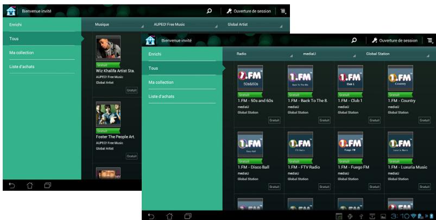This screenshot has width=436, height=220.
Task: Tap Gratuit button for 1.FM - Luxuria Music
Action: (424, 187)
